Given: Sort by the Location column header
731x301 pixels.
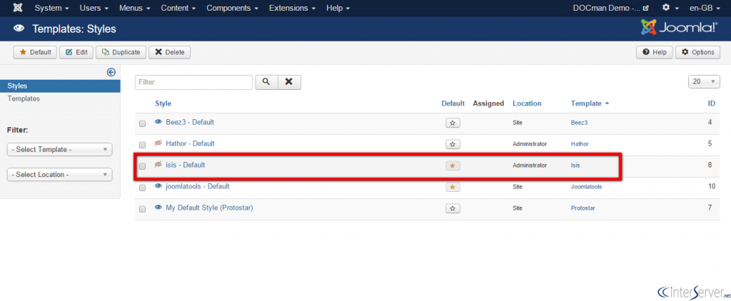Looking at the screenshot, I should [527, 103].
